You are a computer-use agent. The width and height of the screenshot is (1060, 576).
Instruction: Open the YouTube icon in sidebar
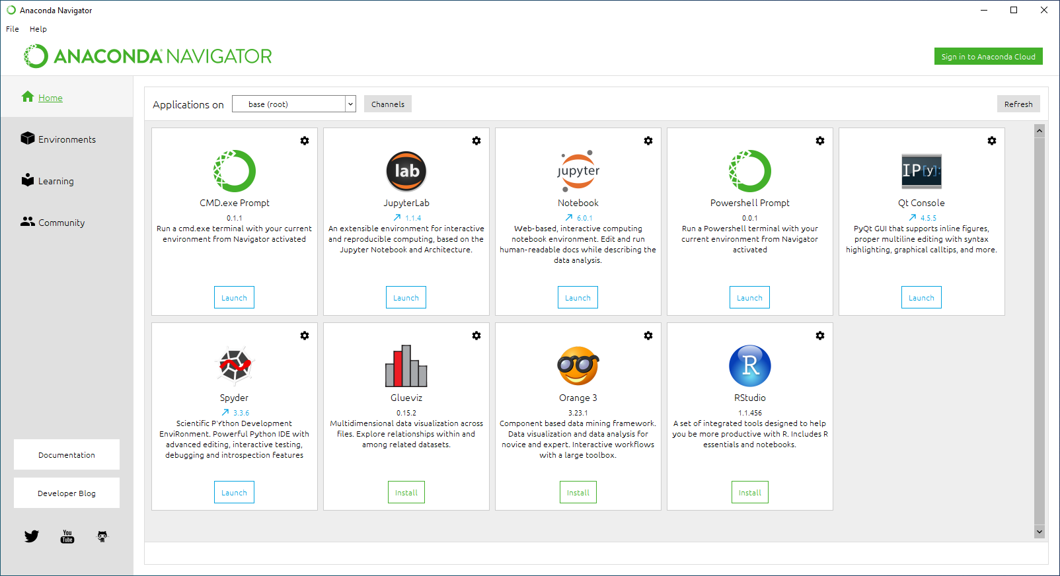point(67,536)
